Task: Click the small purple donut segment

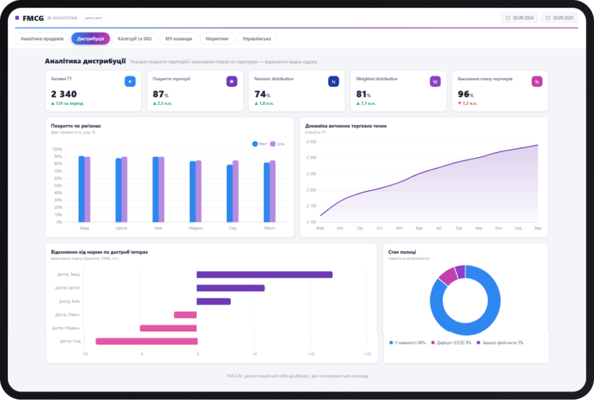Action: (460, 271)
